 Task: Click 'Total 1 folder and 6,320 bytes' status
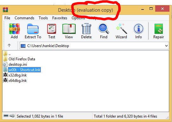[x=125, y=116]
